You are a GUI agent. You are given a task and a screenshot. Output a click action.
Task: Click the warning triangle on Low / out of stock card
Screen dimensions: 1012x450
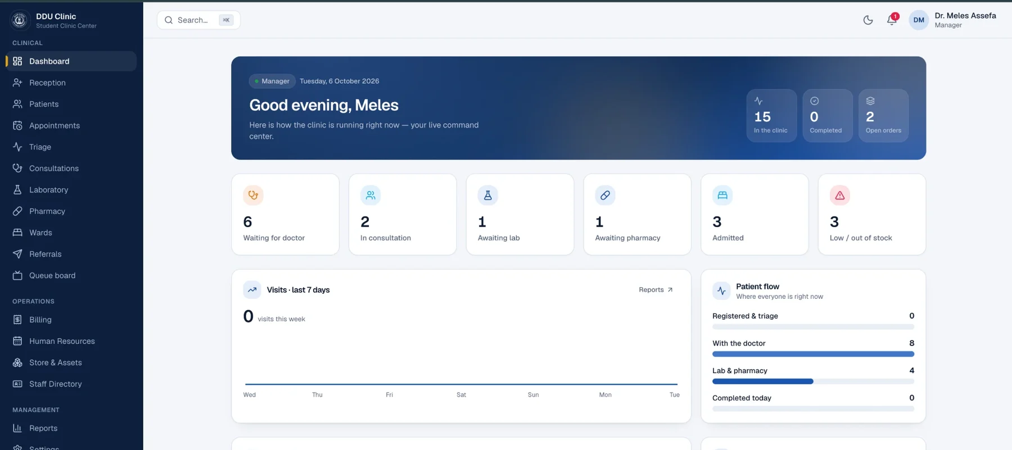coord(840,195)
